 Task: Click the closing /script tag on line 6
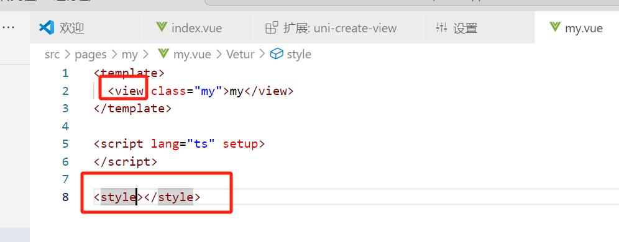125,161
